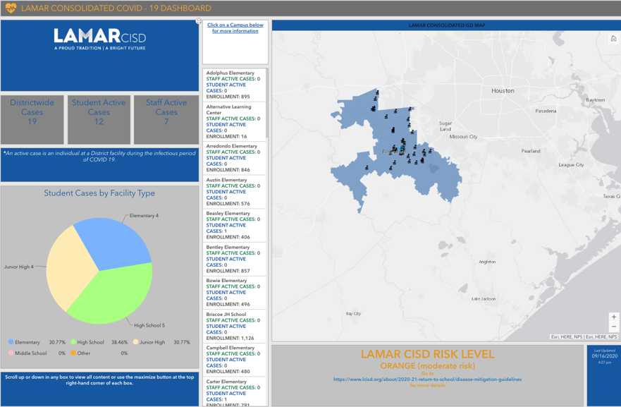621x407 pixels.
Task: Select Alternative Learning Center in the campus list
Action: pyautogui.click(x=235, y=121)
